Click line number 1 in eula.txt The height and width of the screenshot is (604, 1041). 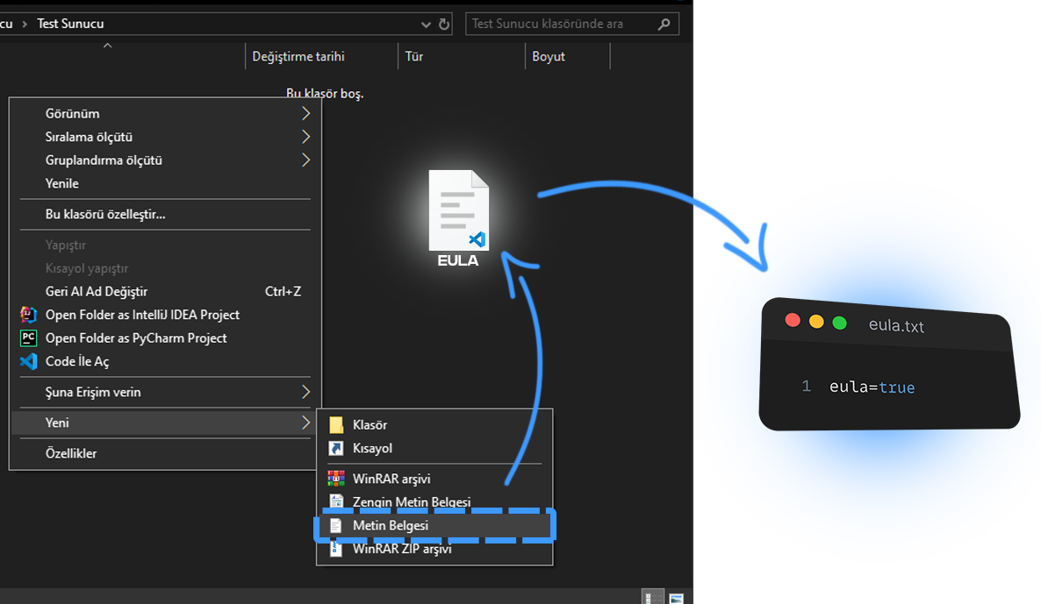(x=806, y=386)
